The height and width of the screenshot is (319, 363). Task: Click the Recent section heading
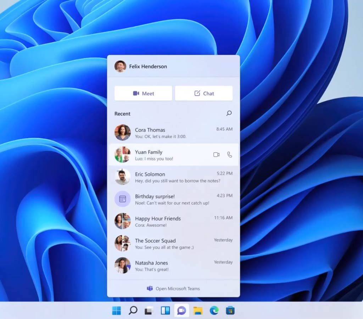point(122,114)
